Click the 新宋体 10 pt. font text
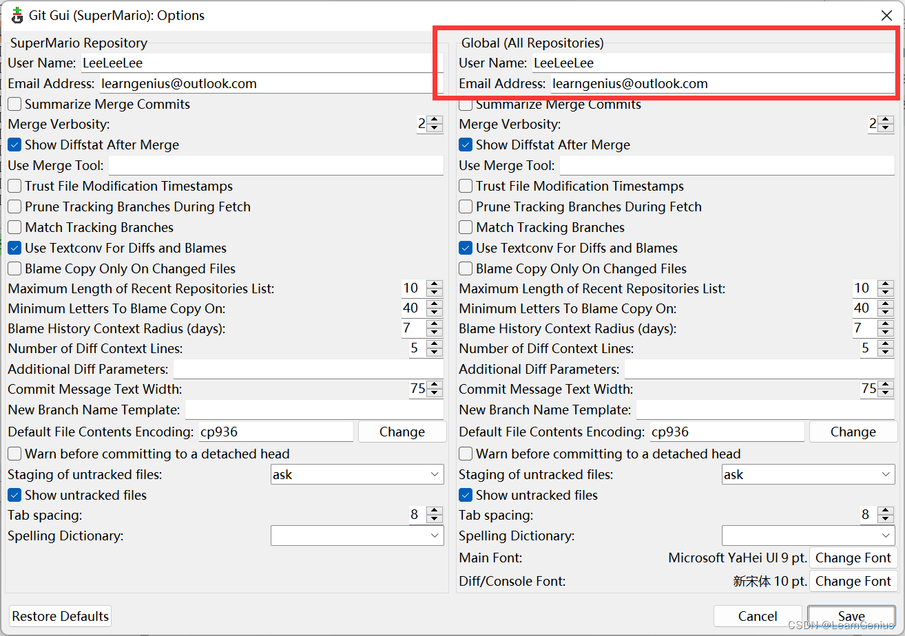 pyautogui.click(x=770, y=582)
